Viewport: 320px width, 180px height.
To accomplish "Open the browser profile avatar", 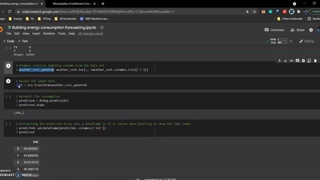I will [305, 11].
